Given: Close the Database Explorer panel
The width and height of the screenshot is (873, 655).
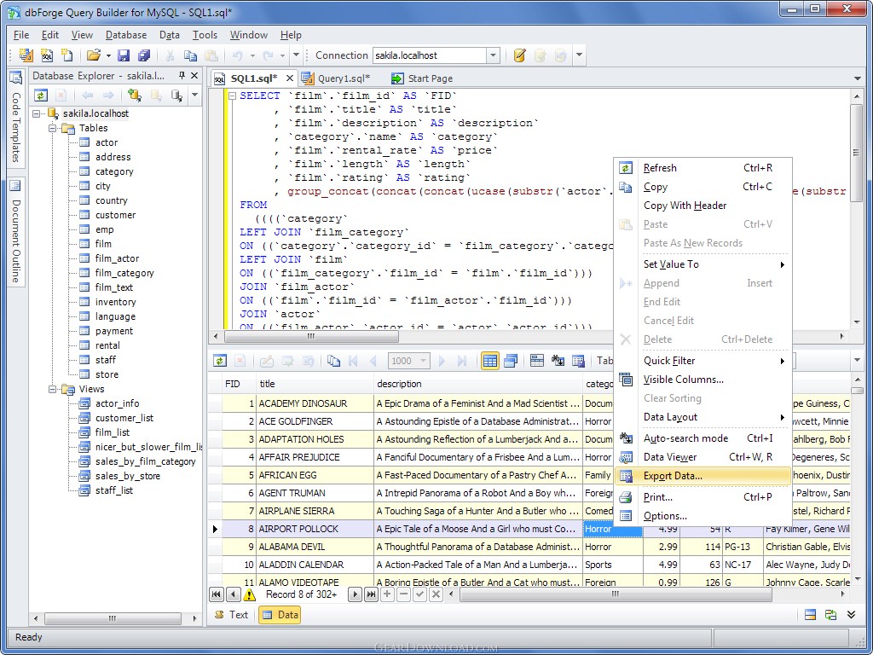Looking at the screenshot, I should click(x=194, y=75).
